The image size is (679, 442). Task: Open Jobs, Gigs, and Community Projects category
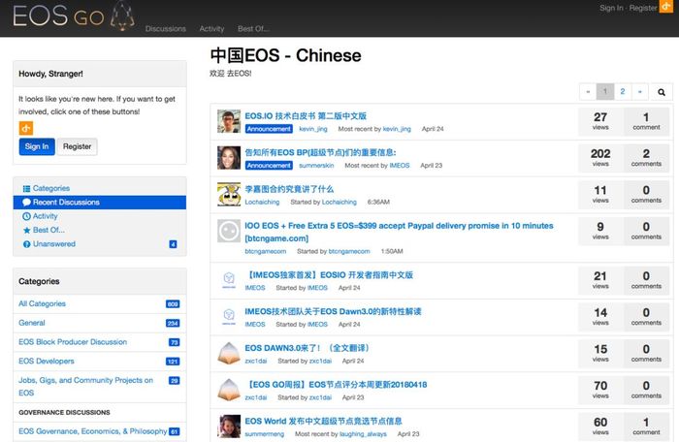tap(85, 386)
